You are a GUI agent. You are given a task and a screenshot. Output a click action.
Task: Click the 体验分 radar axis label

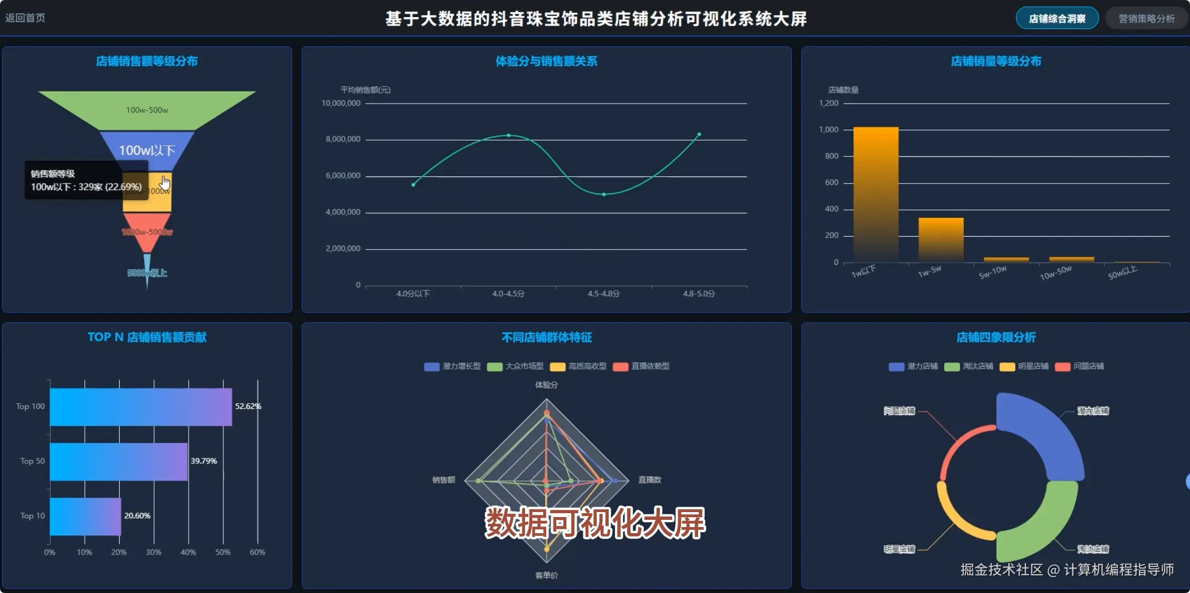coord(547,385)
